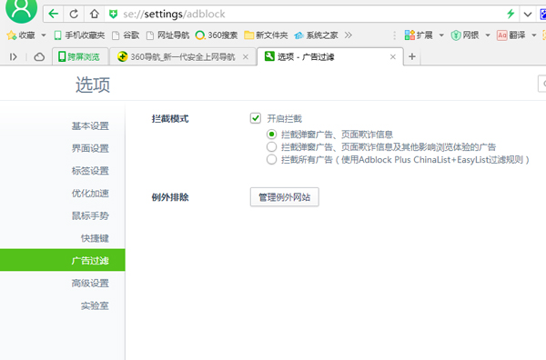
Task: Go back with the green arrow
Action: (54, 14)
